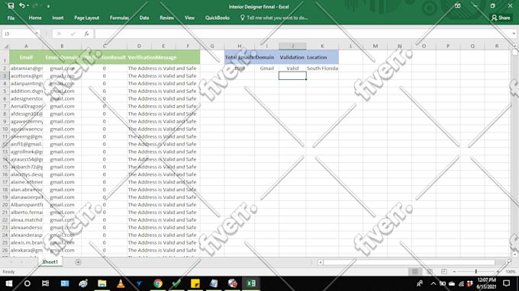
Task: Click the AerialDragon email cell
Action: (26, 107)
